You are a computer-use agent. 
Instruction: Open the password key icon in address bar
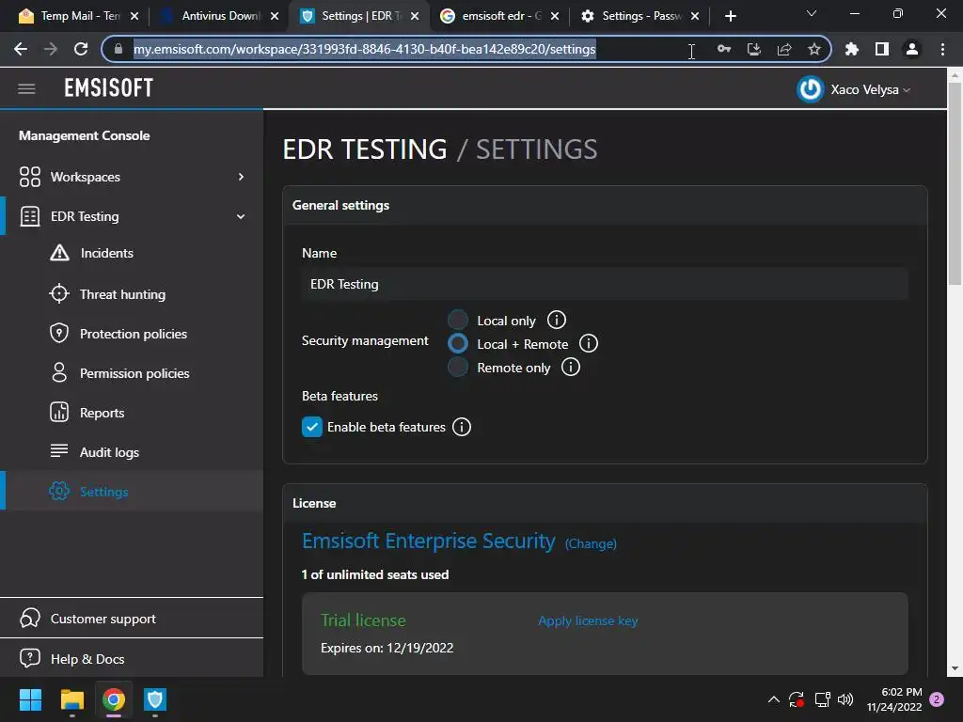pos(724,49)
